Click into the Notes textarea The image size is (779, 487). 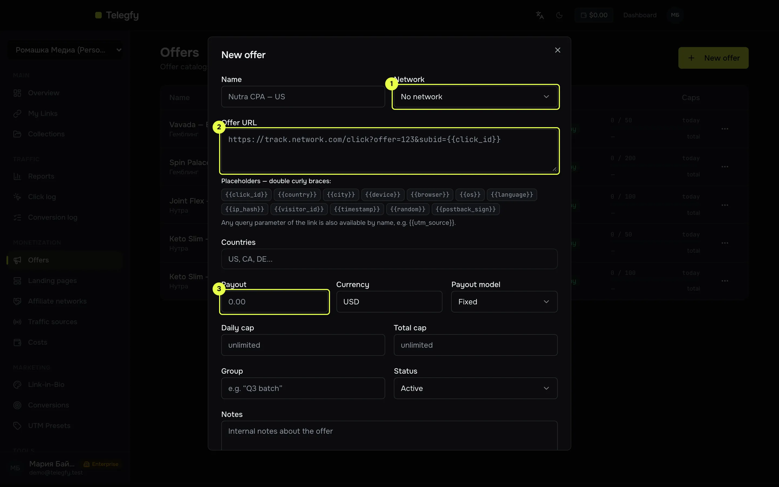point(389,436)
